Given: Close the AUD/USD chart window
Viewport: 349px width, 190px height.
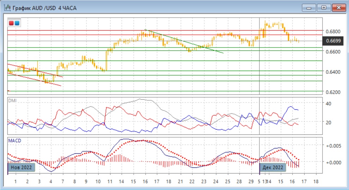Looking at the screenshot, I should tap(337, 7).
